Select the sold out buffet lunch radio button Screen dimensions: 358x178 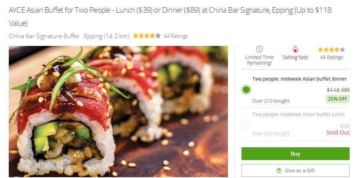pyautogui.click(x=246, y=124)
